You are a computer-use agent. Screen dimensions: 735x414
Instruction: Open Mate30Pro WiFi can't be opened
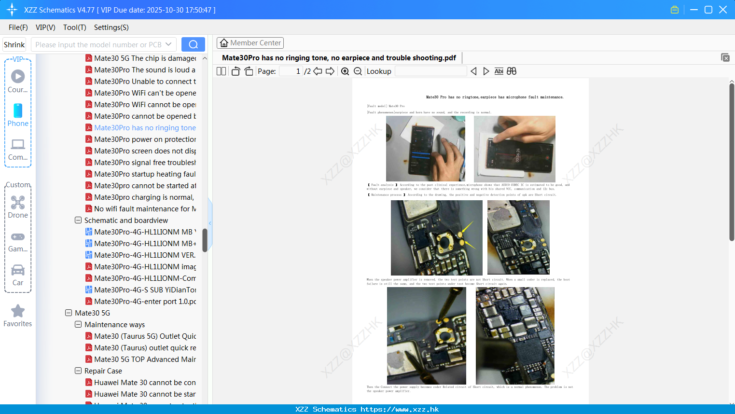141,93
